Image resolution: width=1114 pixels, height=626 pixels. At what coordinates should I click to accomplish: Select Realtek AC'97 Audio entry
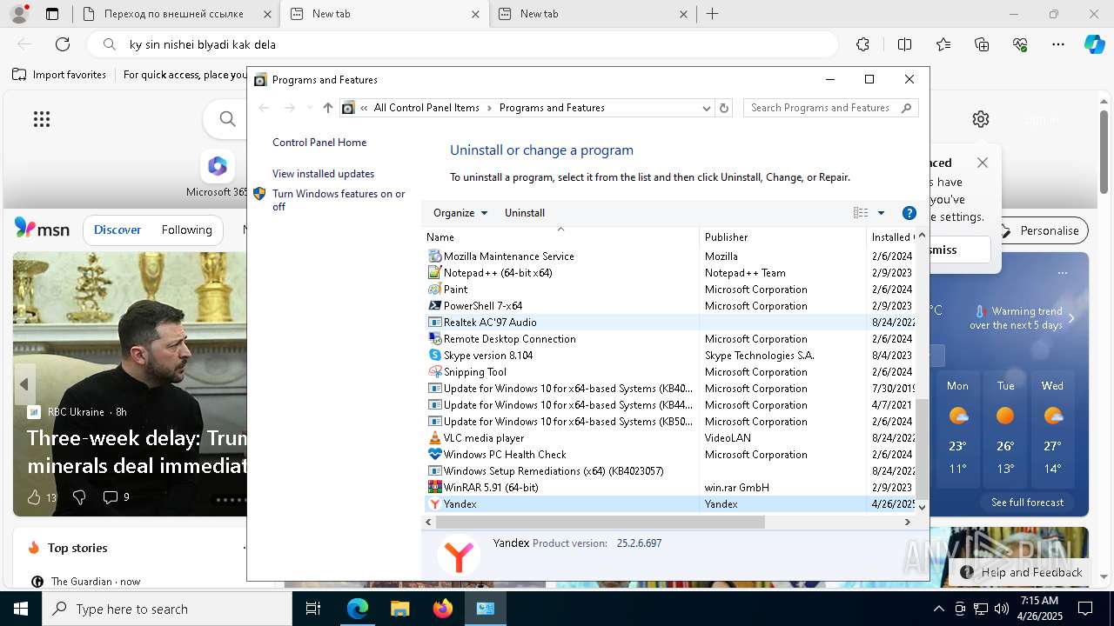670,323
